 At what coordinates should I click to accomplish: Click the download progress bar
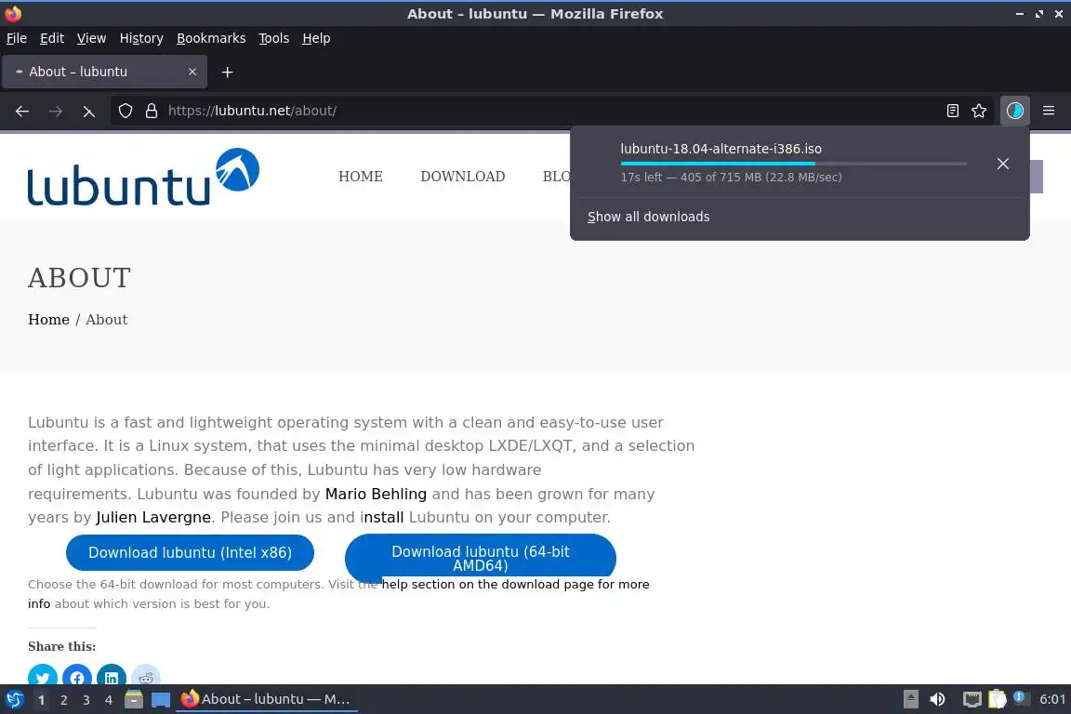[794, 164]
